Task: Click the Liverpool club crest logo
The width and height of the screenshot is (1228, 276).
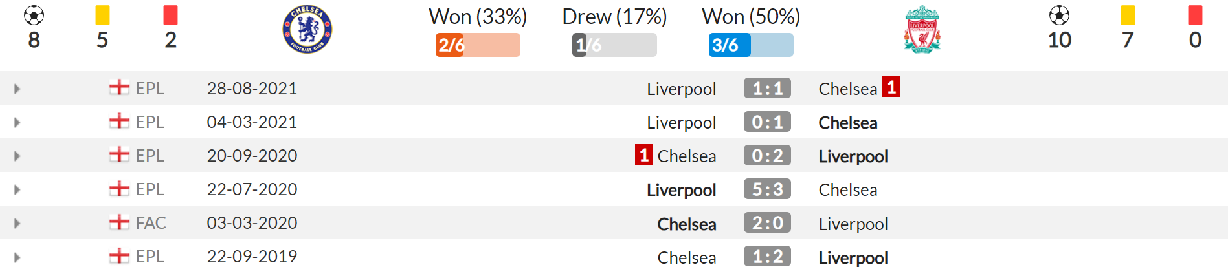Action: point(922,29)
